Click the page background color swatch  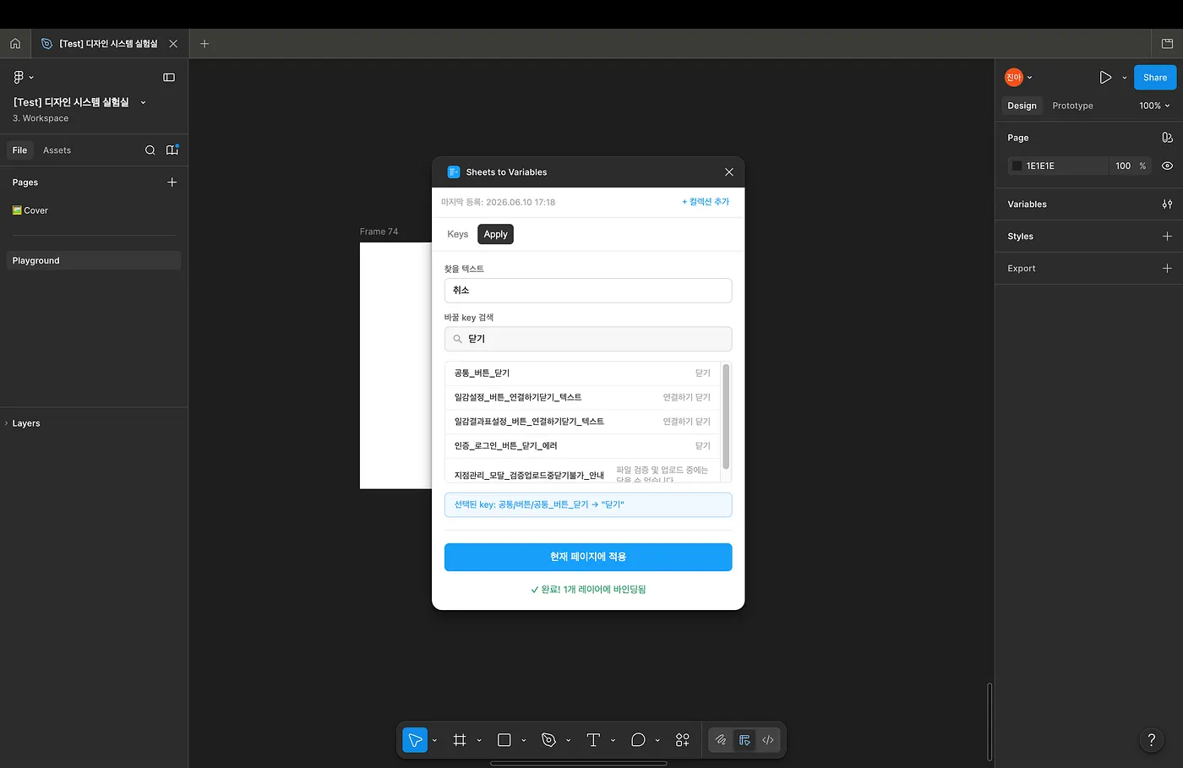1017,166
